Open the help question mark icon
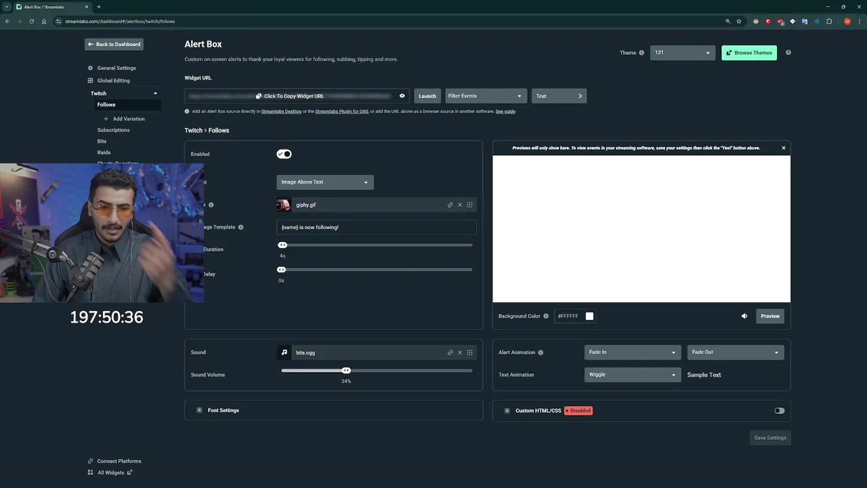The width and height of the screenshot is (867, 488). (788, 53)
